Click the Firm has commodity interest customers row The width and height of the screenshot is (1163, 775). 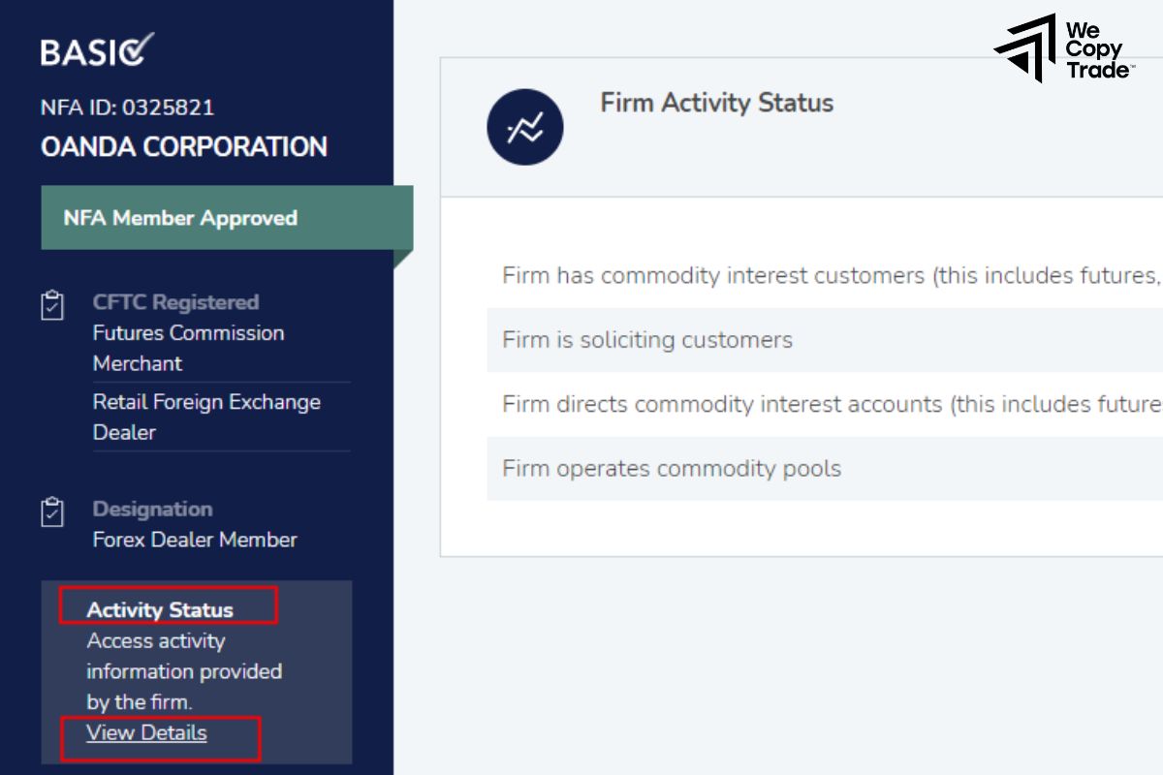[824, 276]
